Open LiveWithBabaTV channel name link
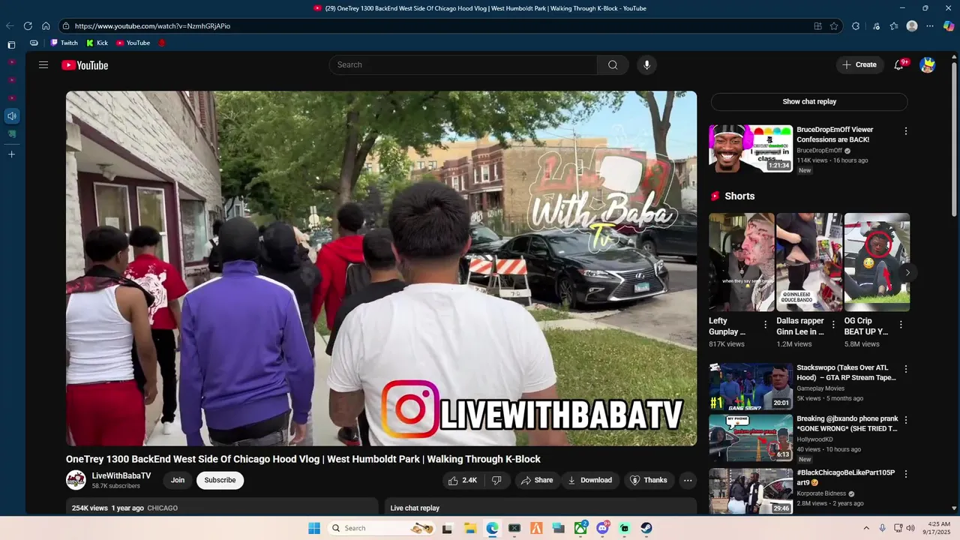 tap(121, 476)
